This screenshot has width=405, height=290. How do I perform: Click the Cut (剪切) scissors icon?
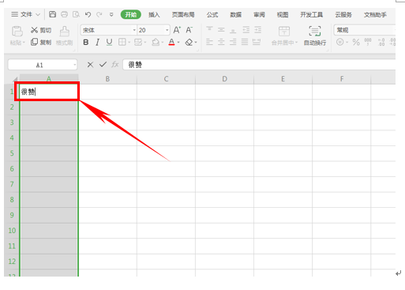[34, 30]
